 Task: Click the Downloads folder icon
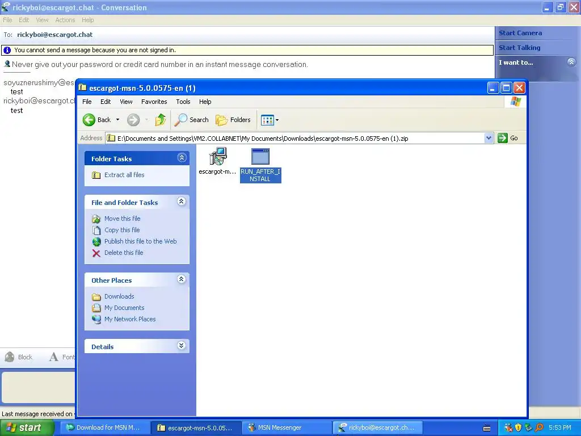tap(96, 296)
